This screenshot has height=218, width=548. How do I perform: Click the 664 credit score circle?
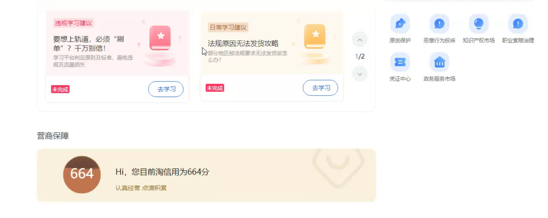pos(82,175)
